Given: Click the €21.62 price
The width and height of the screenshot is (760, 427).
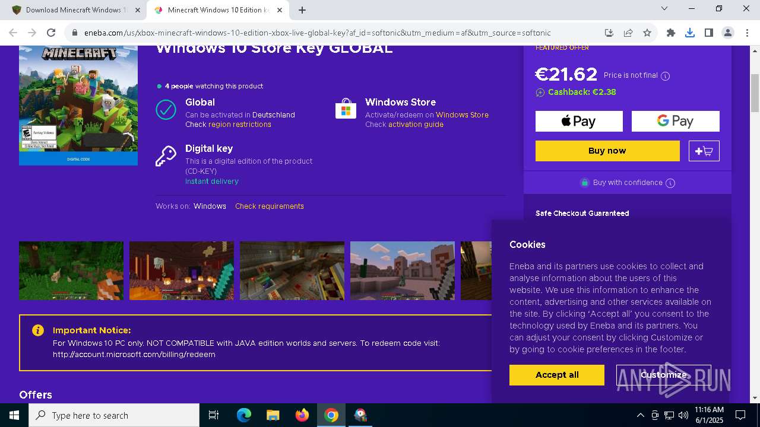Looking at the screenshot, I should [566, 75].
